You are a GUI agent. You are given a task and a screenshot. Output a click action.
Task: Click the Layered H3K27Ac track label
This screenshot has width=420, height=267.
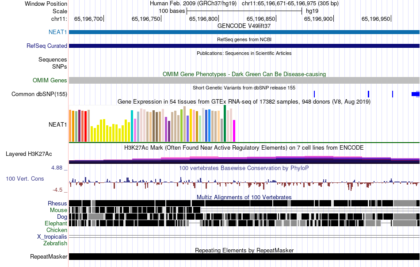click(29, 154)
